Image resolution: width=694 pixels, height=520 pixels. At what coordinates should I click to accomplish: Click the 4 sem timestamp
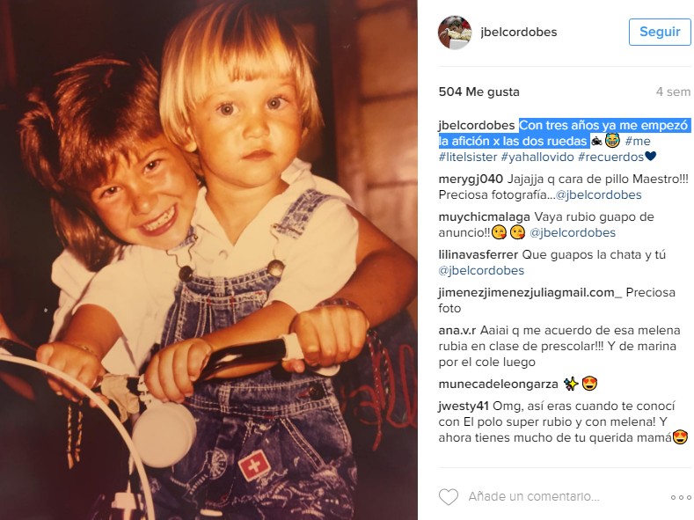click(673, 92)
